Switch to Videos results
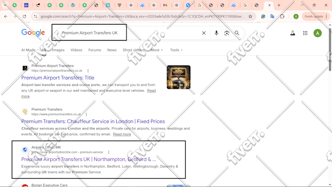The image size is (332, 187). tap(76, 50)
